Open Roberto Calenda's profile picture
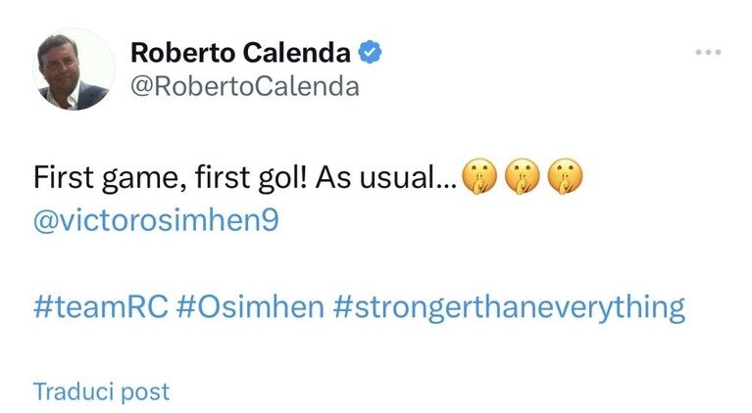 click(74, 69)
